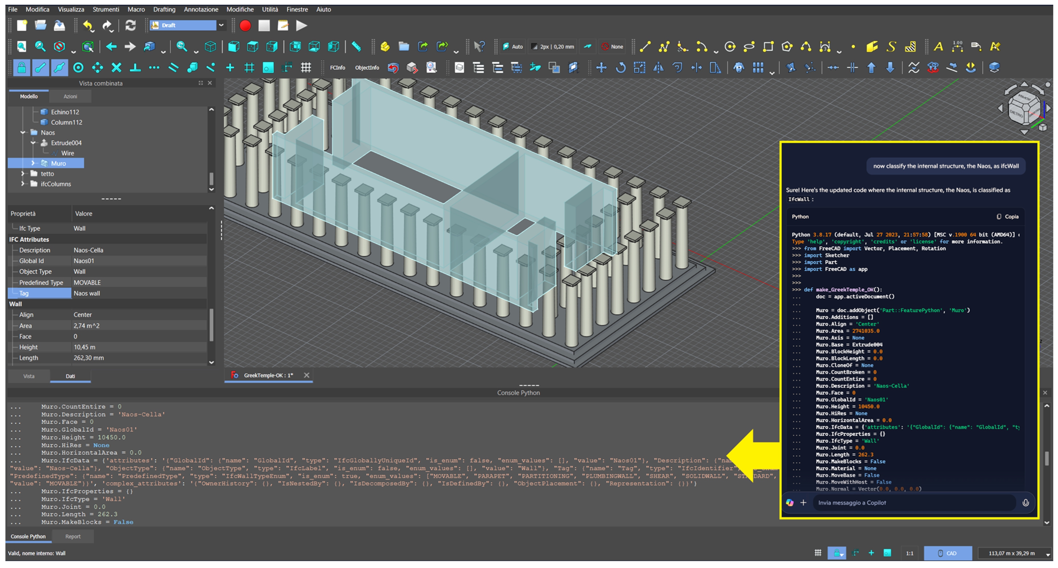Select the Draft Polygon tool
The width and height of the screenshot is (1058, 568).
pos(786,47)
